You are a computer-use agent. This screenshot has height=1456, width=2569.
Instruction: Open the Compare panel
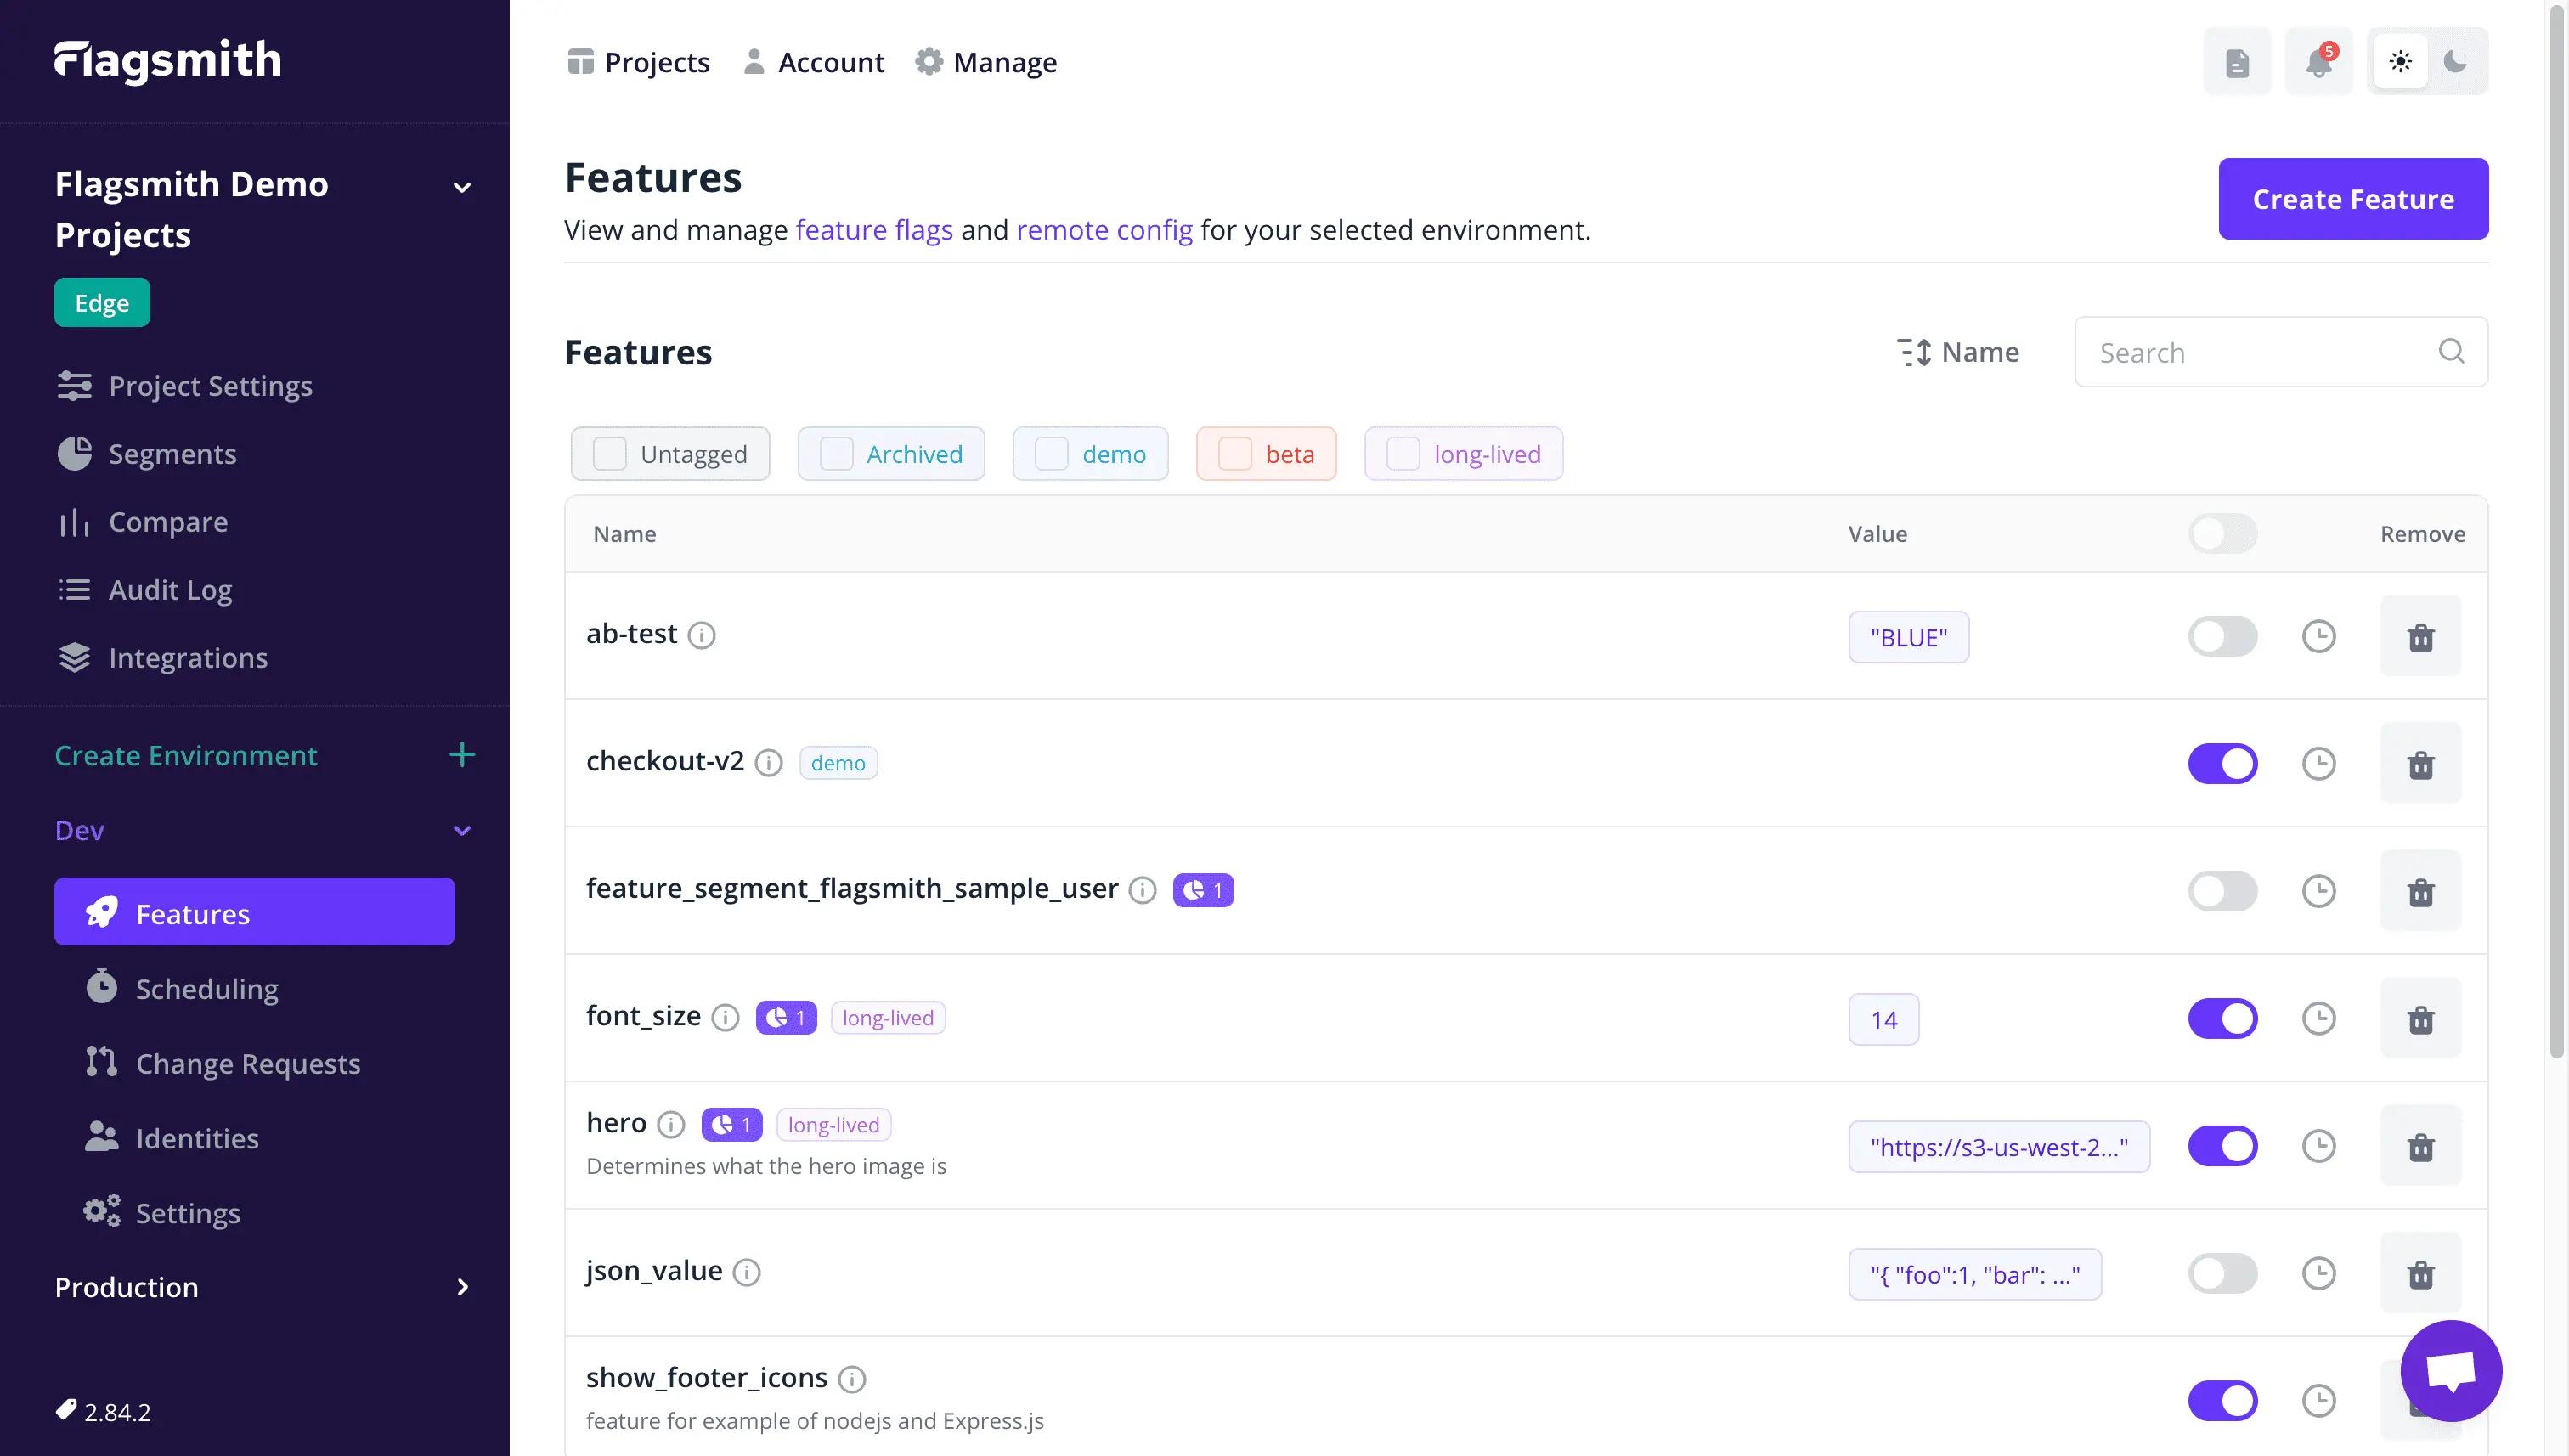click(167, 521)
